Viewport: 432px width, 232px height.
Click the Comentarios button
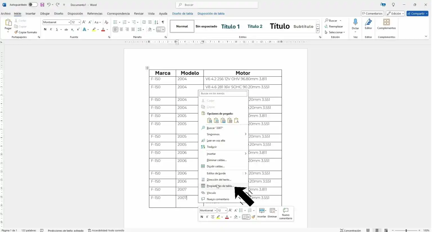click(x=372, y=13)
